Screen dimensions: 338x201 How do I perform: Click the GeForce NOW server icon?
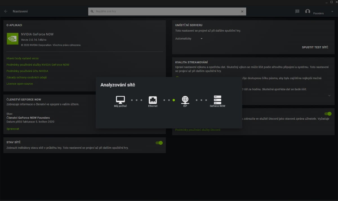coord(217,99)
